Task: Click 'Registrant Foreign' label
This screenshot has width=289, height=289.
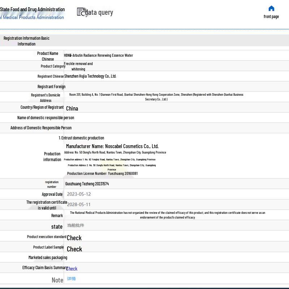Action: point(51,87)
